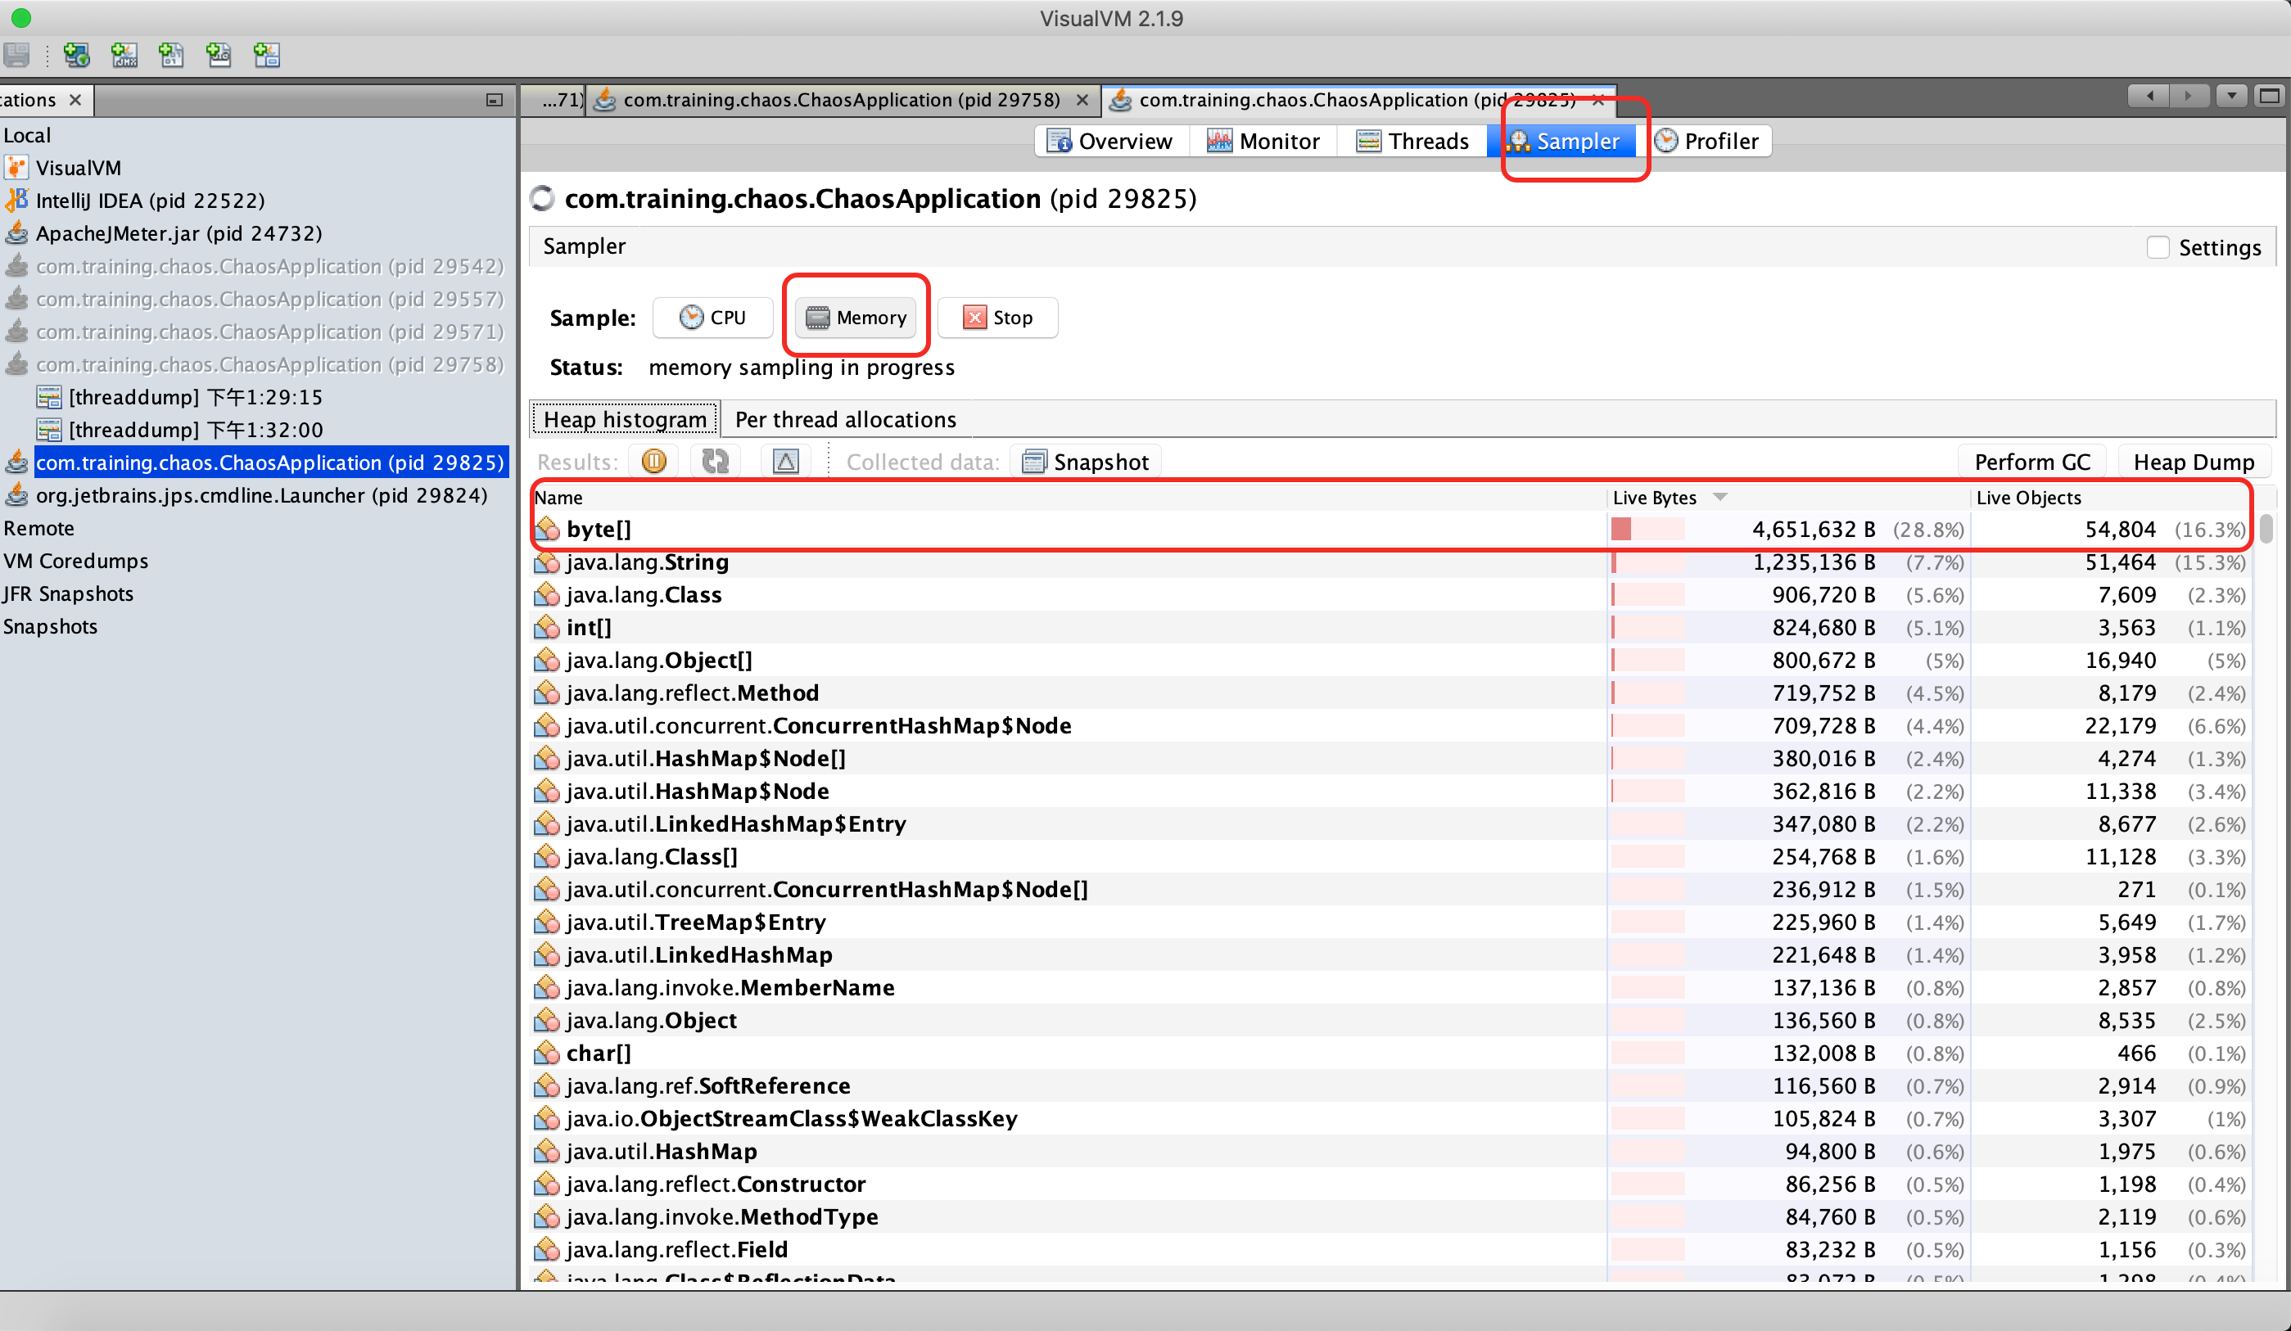
Task: Click the delta values triangle icon
Action: coord(785,462)
